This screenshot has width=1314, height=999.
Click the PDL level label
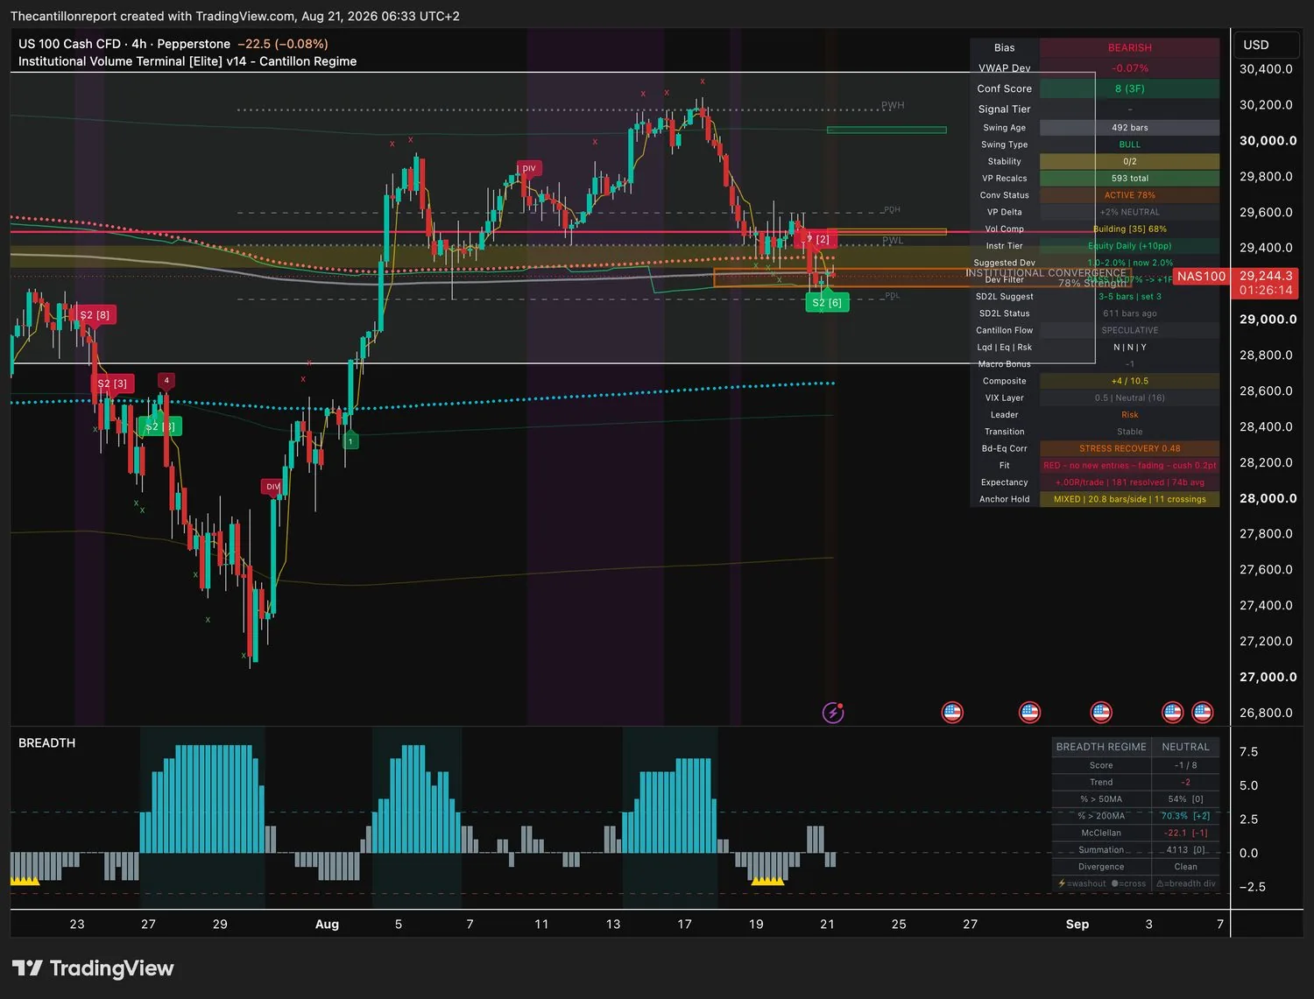(x=892, y=296)
